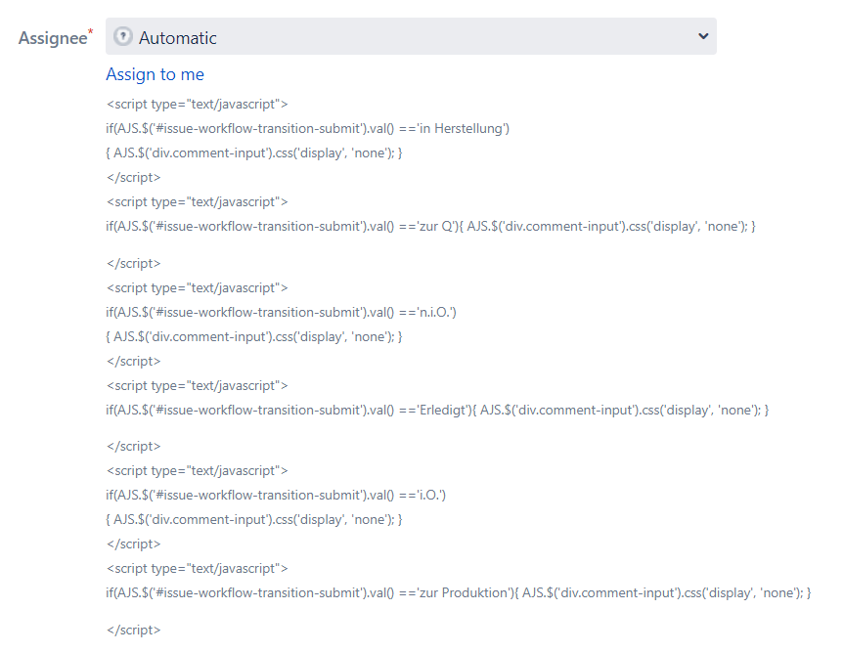Click the dropdown chevron arrow in Assignee field
The height and width of the screenshot is (653, 844).
point(703,36)
